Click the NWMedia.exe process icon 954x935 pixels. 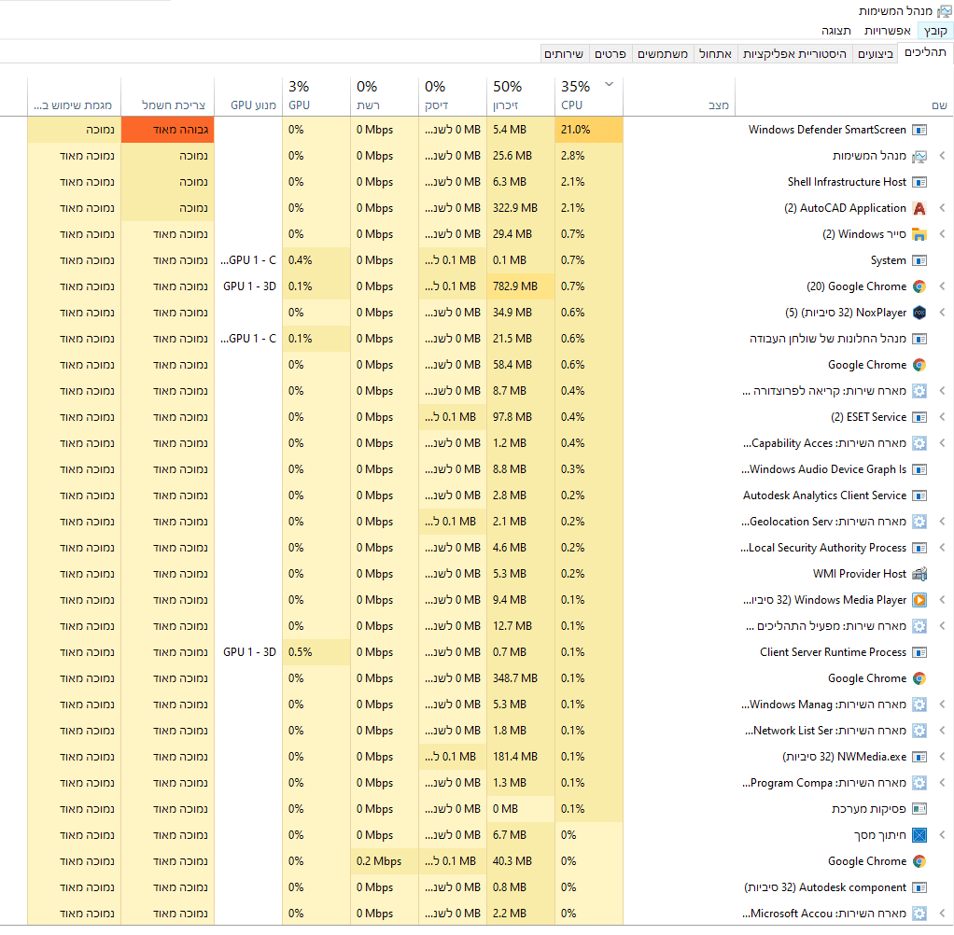click(919, 757)
